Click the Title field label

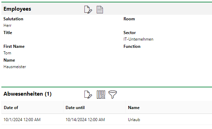point(8,33)
